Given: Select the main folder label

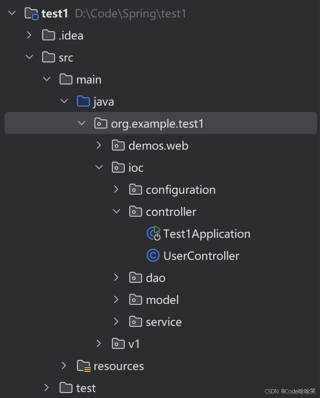Looking at the screenshot, I should [89, 79].
